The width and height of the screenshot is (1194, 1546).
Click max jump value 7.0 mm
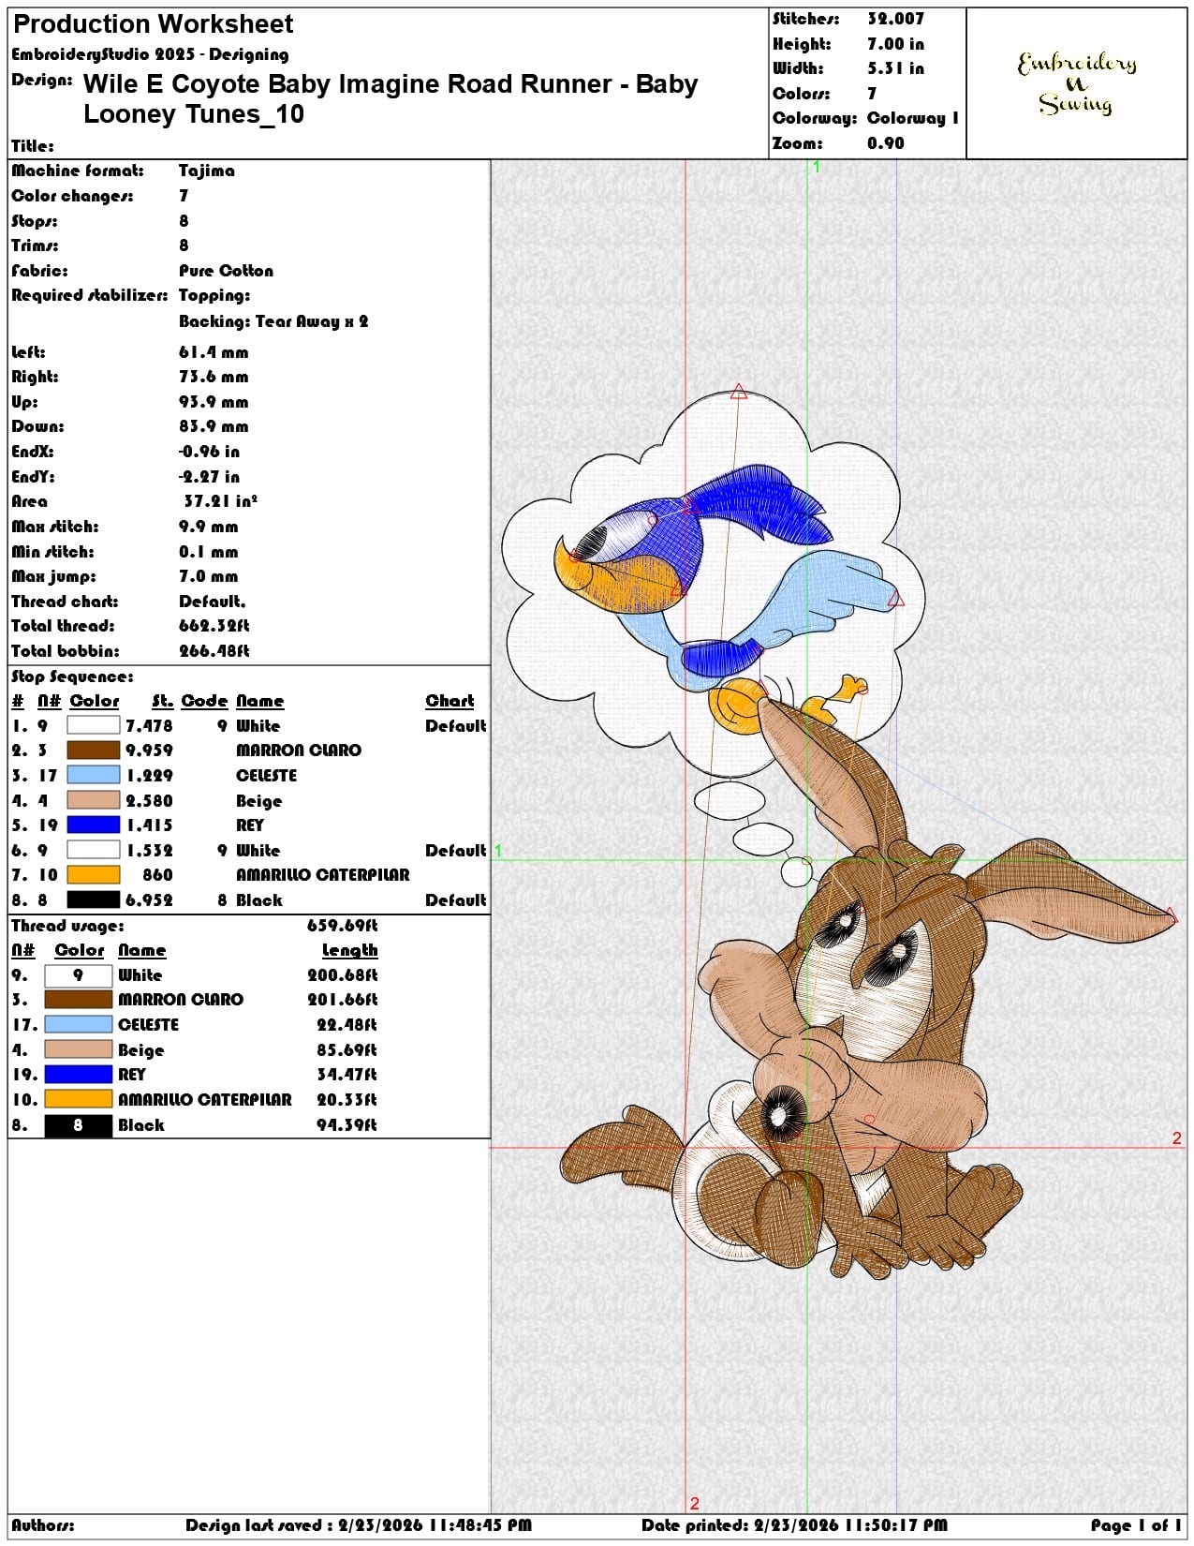pos(209,576)
